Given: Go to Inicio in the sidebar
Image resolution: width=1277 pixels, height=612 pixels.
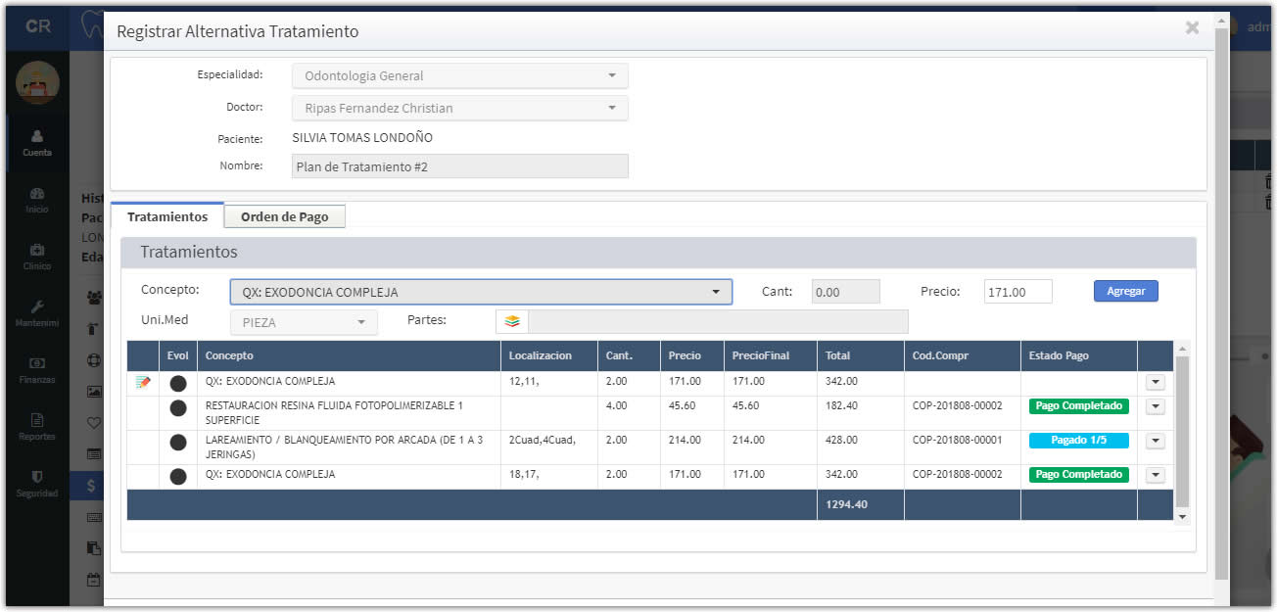Looking at the screenshot, I should coord(37,201).
